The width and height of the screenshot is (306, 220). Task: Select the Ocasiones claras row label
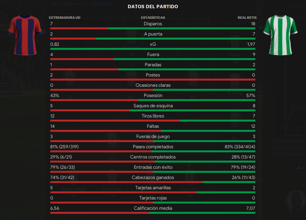pos(153,85)
